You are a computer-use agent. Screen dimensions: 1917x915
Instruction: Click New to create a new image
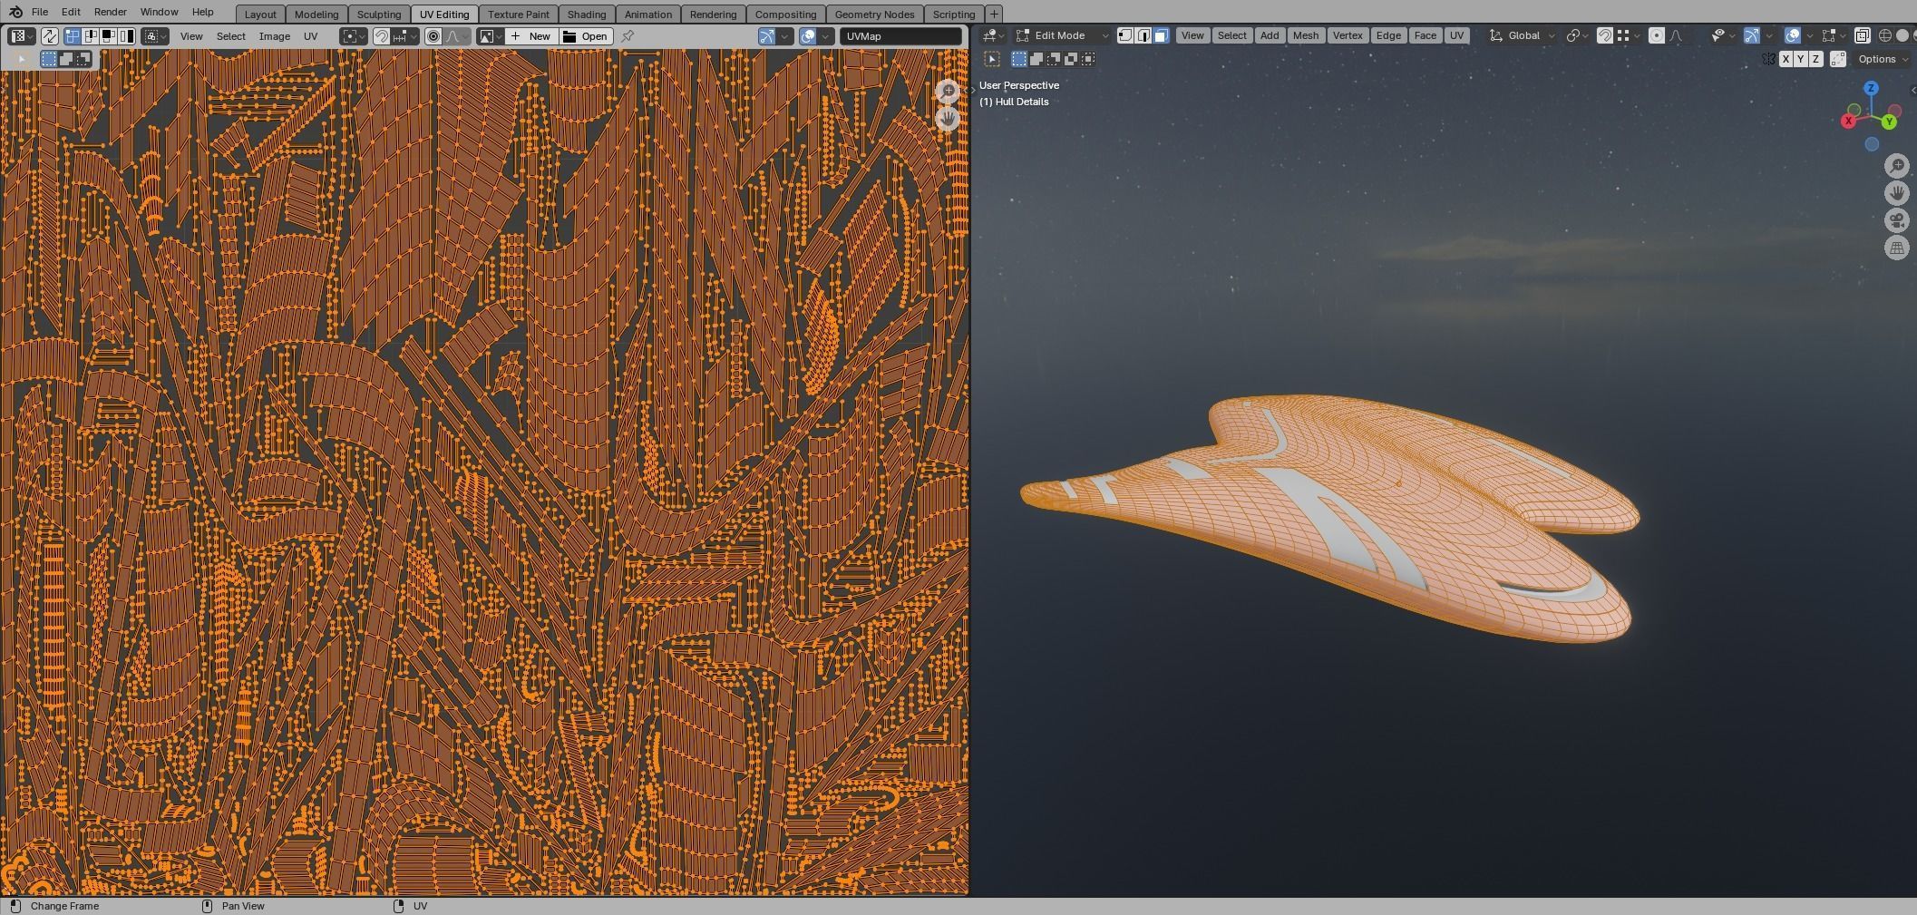(531, 36)
